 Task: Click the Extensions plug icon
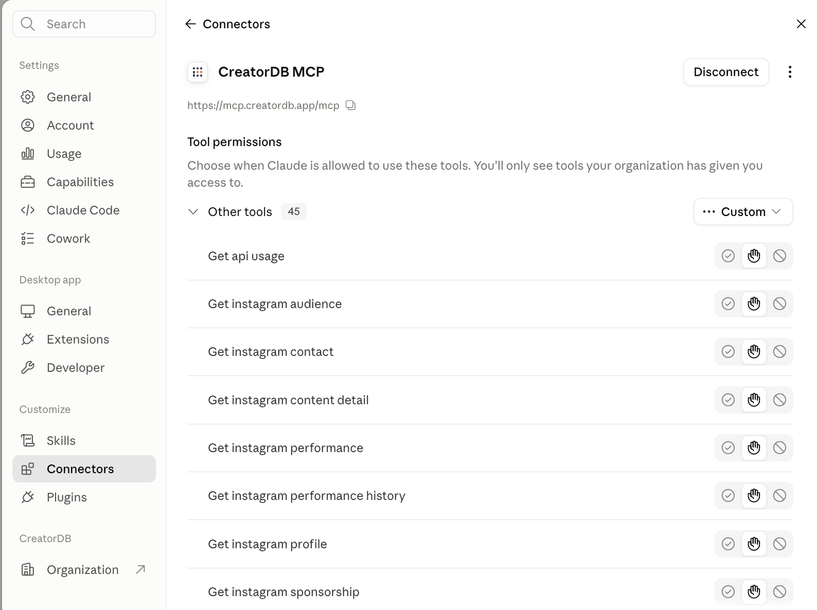(x=28, y=339)
